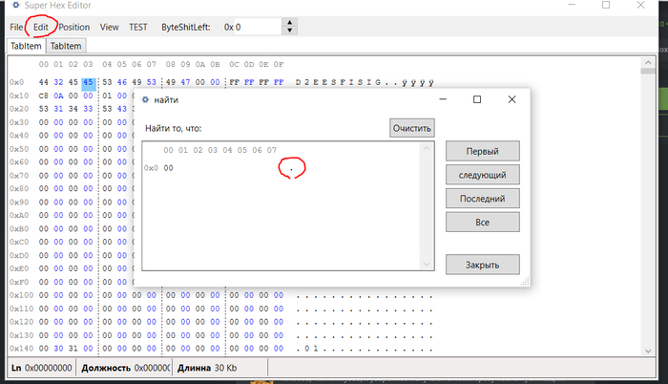Switch to the second TabItem tab
This screenshot has width=668, height=384.
click(66, 46)
